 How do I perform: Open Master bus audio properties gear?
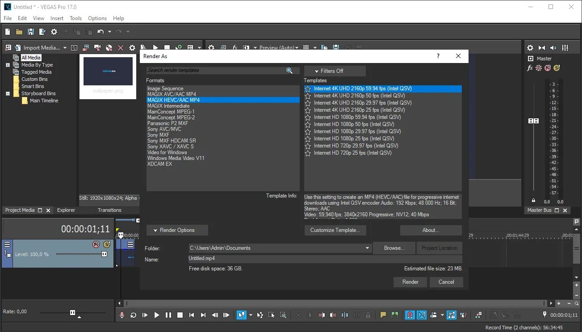click(530, 48)
